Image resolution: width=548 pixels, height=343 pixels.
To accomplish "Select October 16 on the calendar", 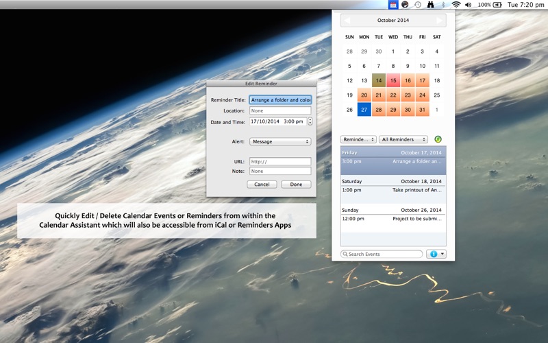I will pyautogui.click(x=408, y=80).
